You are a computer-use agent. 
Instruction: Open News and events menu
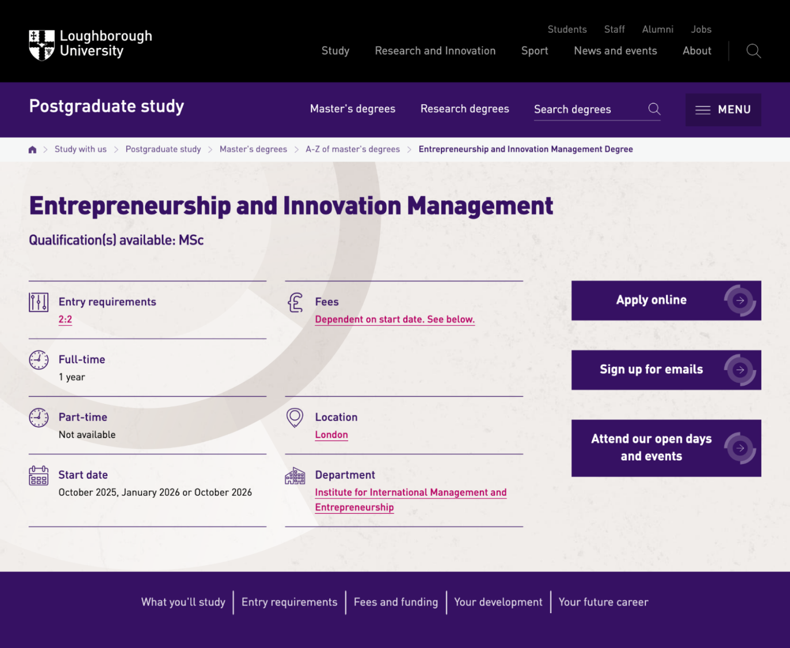615,51
